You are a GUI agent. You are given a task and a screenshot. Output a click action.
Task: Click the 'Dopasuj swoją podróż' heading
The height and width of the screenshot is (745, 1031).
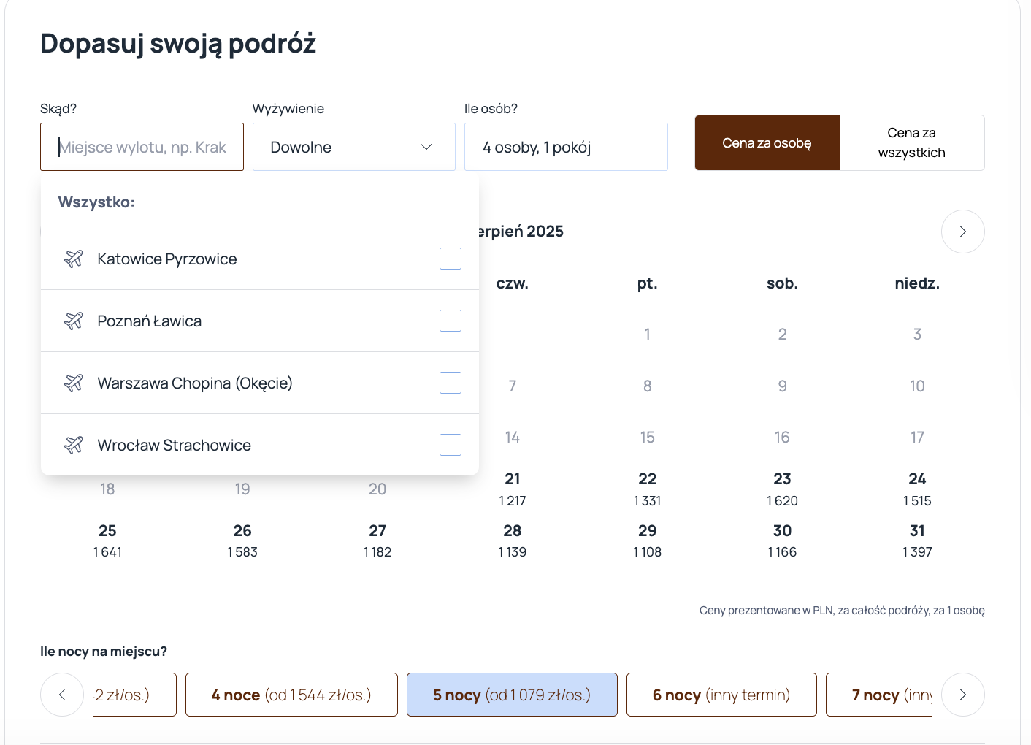[178, 44]
